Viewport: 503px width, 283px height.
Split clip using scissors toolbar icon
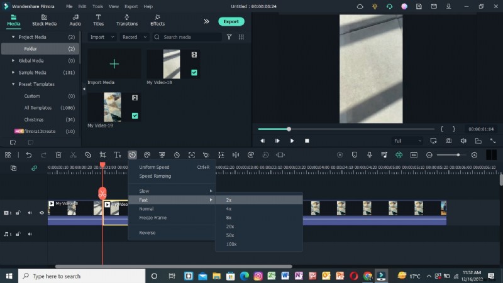click(73, 155)
